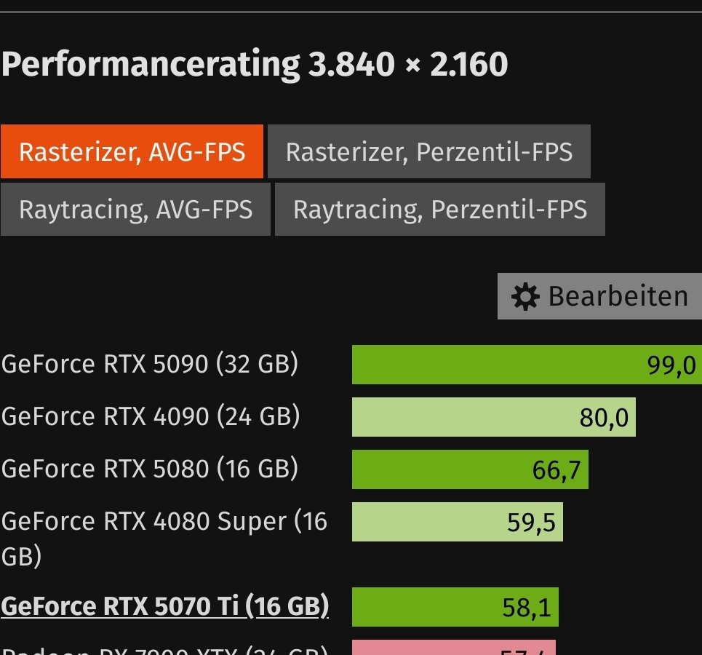This screenshot has height=655, width=702.
Task: Click the Performancerating 3.840 × 2.160 heading
Action: (x=255, y=64)
